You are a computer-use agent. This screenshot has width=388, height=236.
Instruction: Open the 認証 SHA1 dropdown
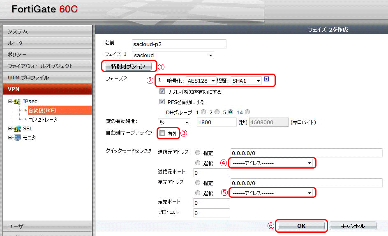[x=246, y=81]
